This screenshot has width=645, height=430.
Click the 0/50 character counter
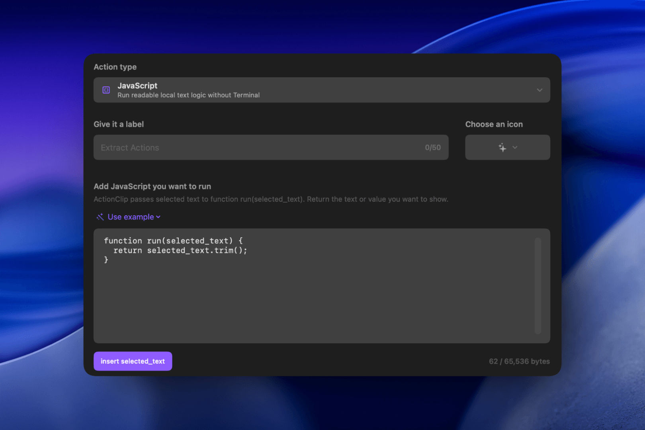click(433, 147)
